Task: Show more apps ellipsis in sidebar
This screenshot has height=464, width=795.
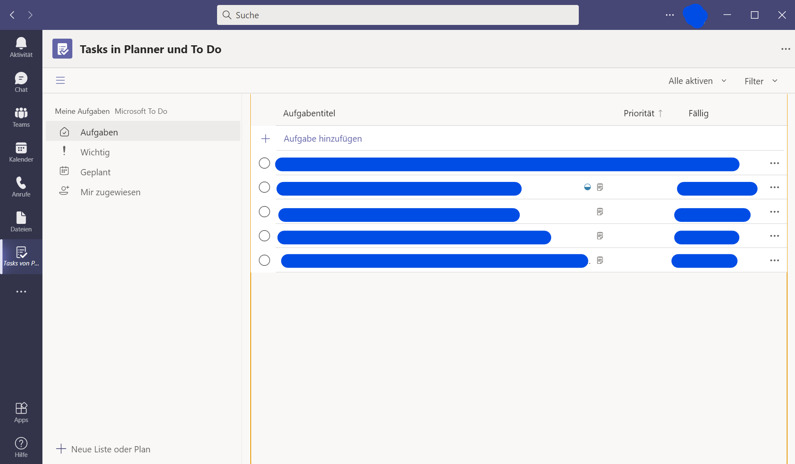Action: point(21,292)
